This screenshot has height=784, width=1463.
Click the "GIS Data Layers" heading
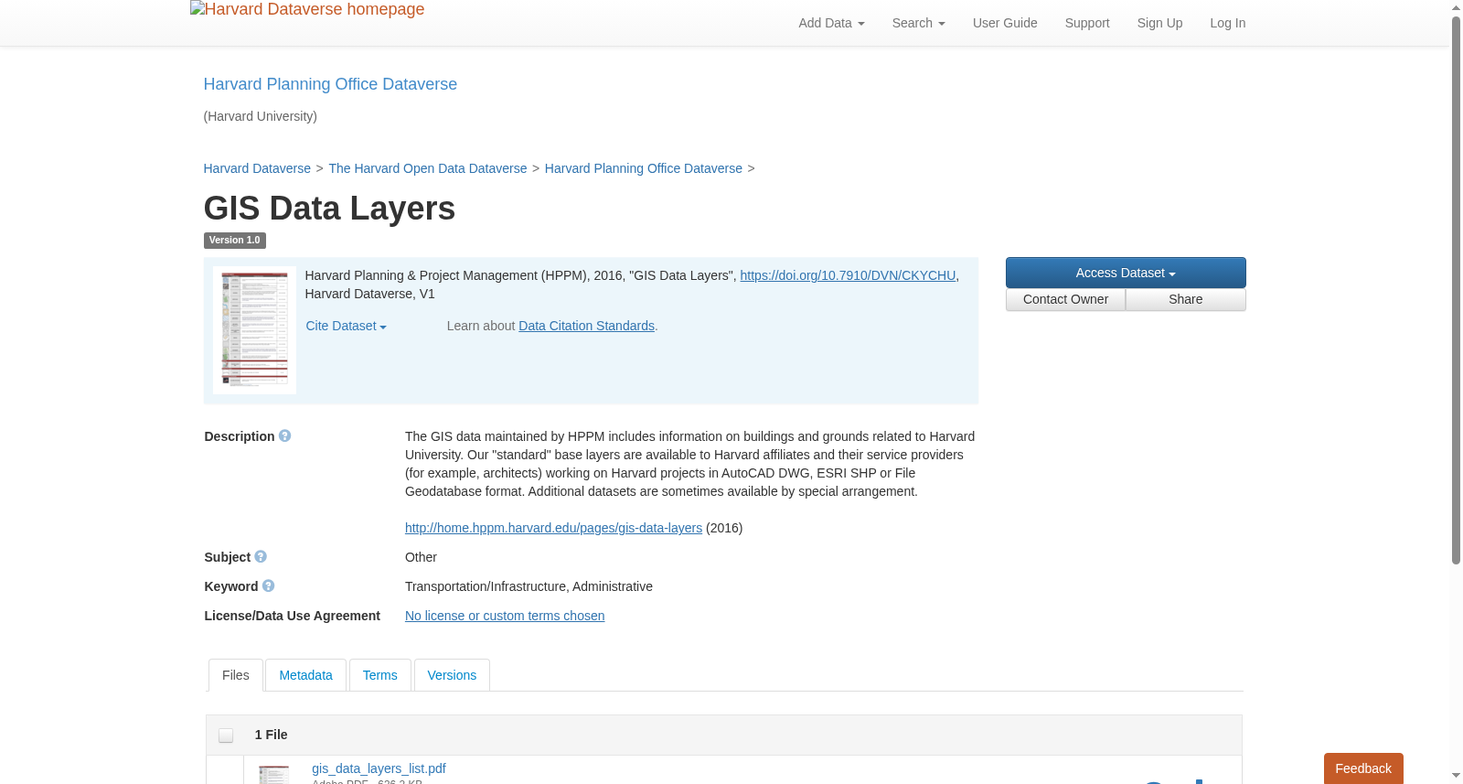[x=329, y=209]
